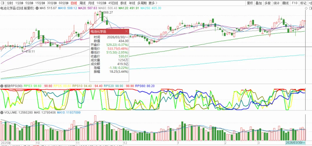The image size is (312, 146).
Task: Click the 标记 mark button
Action: 303,3
